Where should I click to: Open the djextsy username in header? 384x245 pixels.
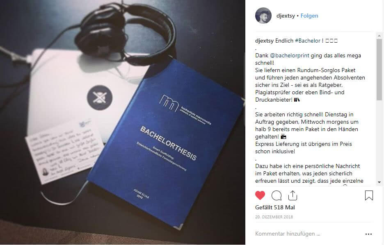286,16
